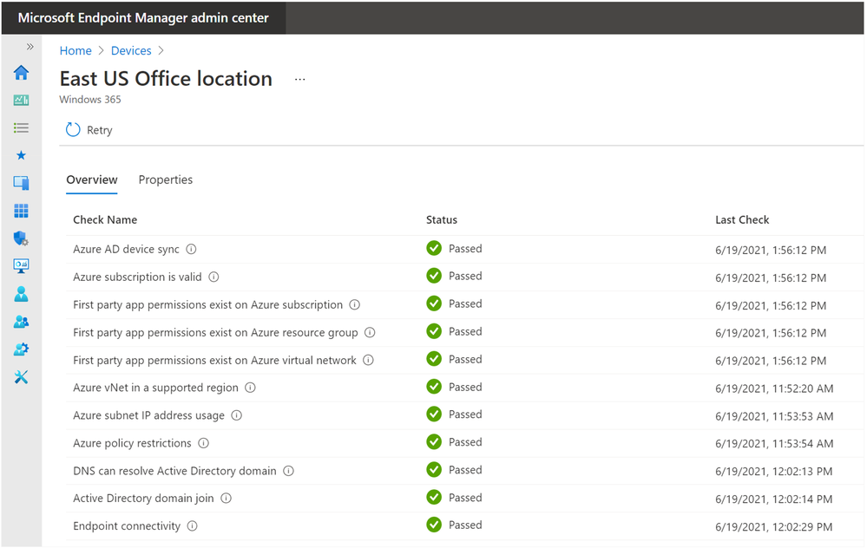867x548 pixels.
Task: Show info for Azure AD device sync
Action: (x=191, y=249)
